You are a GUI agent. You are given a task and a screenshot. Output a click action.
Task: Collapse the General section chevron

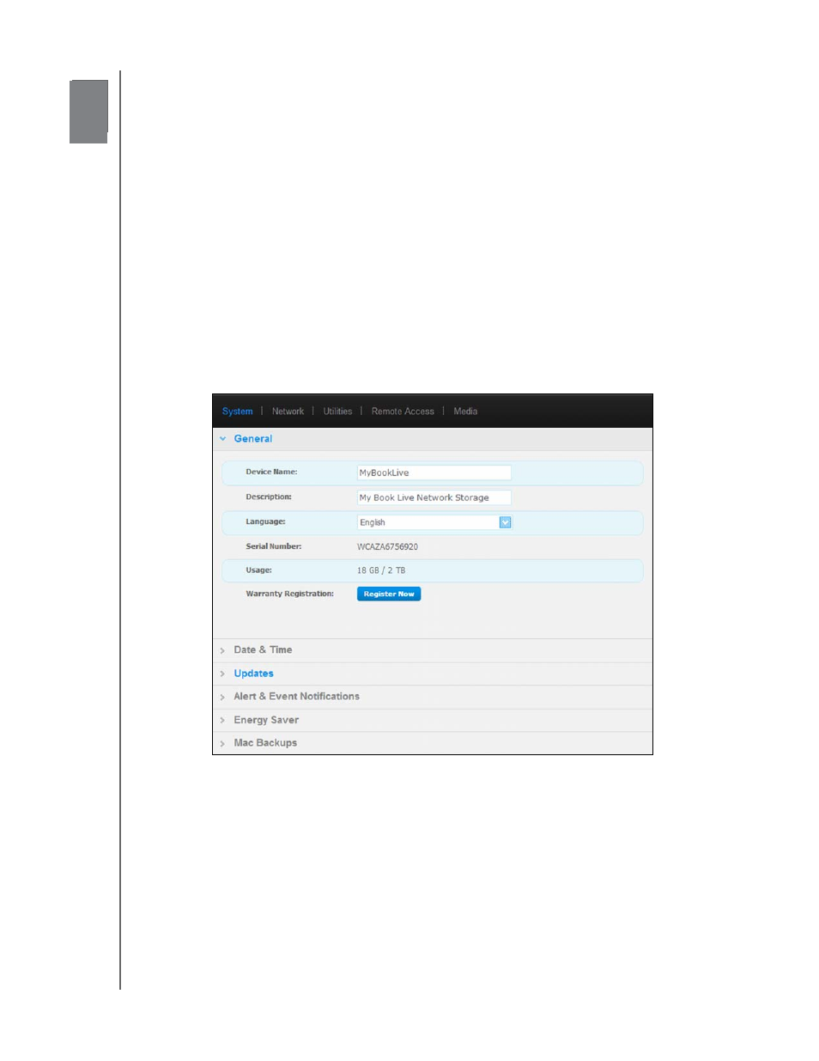click(x=223, y=439)
